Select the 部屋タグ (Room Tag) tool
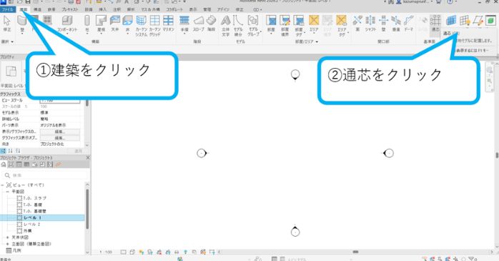The width and height of the screenshot is (499, 261). [299, 26]
